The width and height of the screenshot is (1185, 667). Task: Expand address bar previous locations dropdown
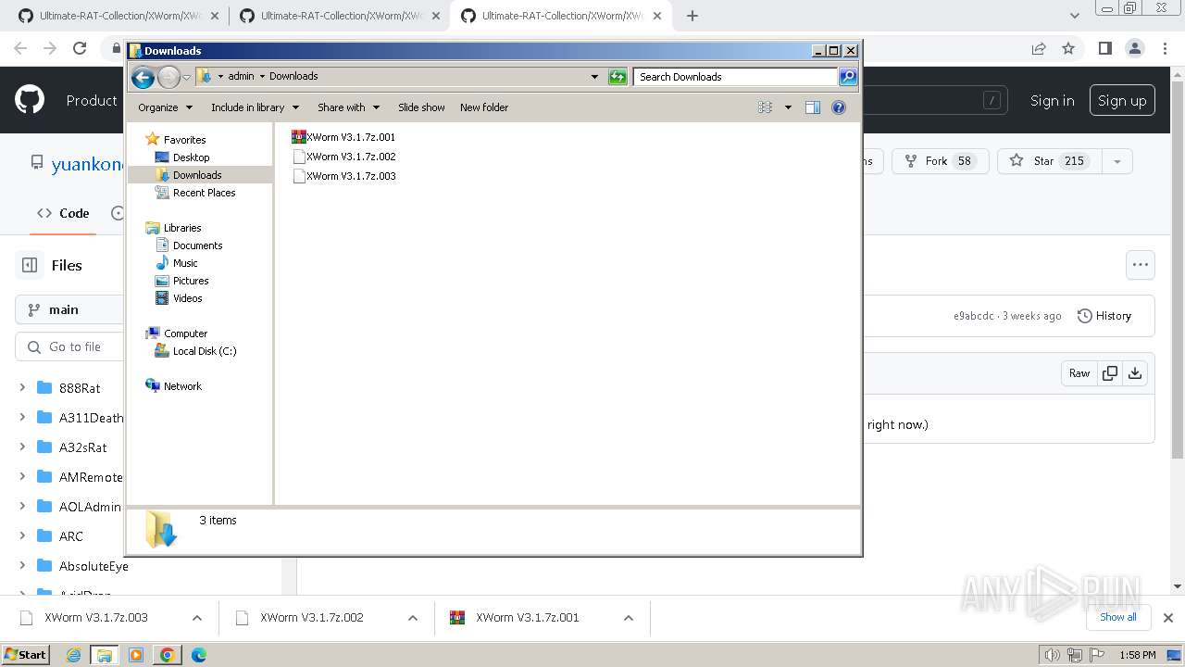point(594,77)
